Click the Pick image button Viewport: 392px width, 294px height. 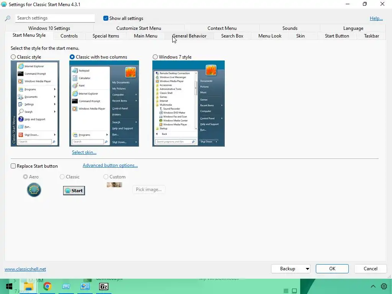tap(149, 189)
